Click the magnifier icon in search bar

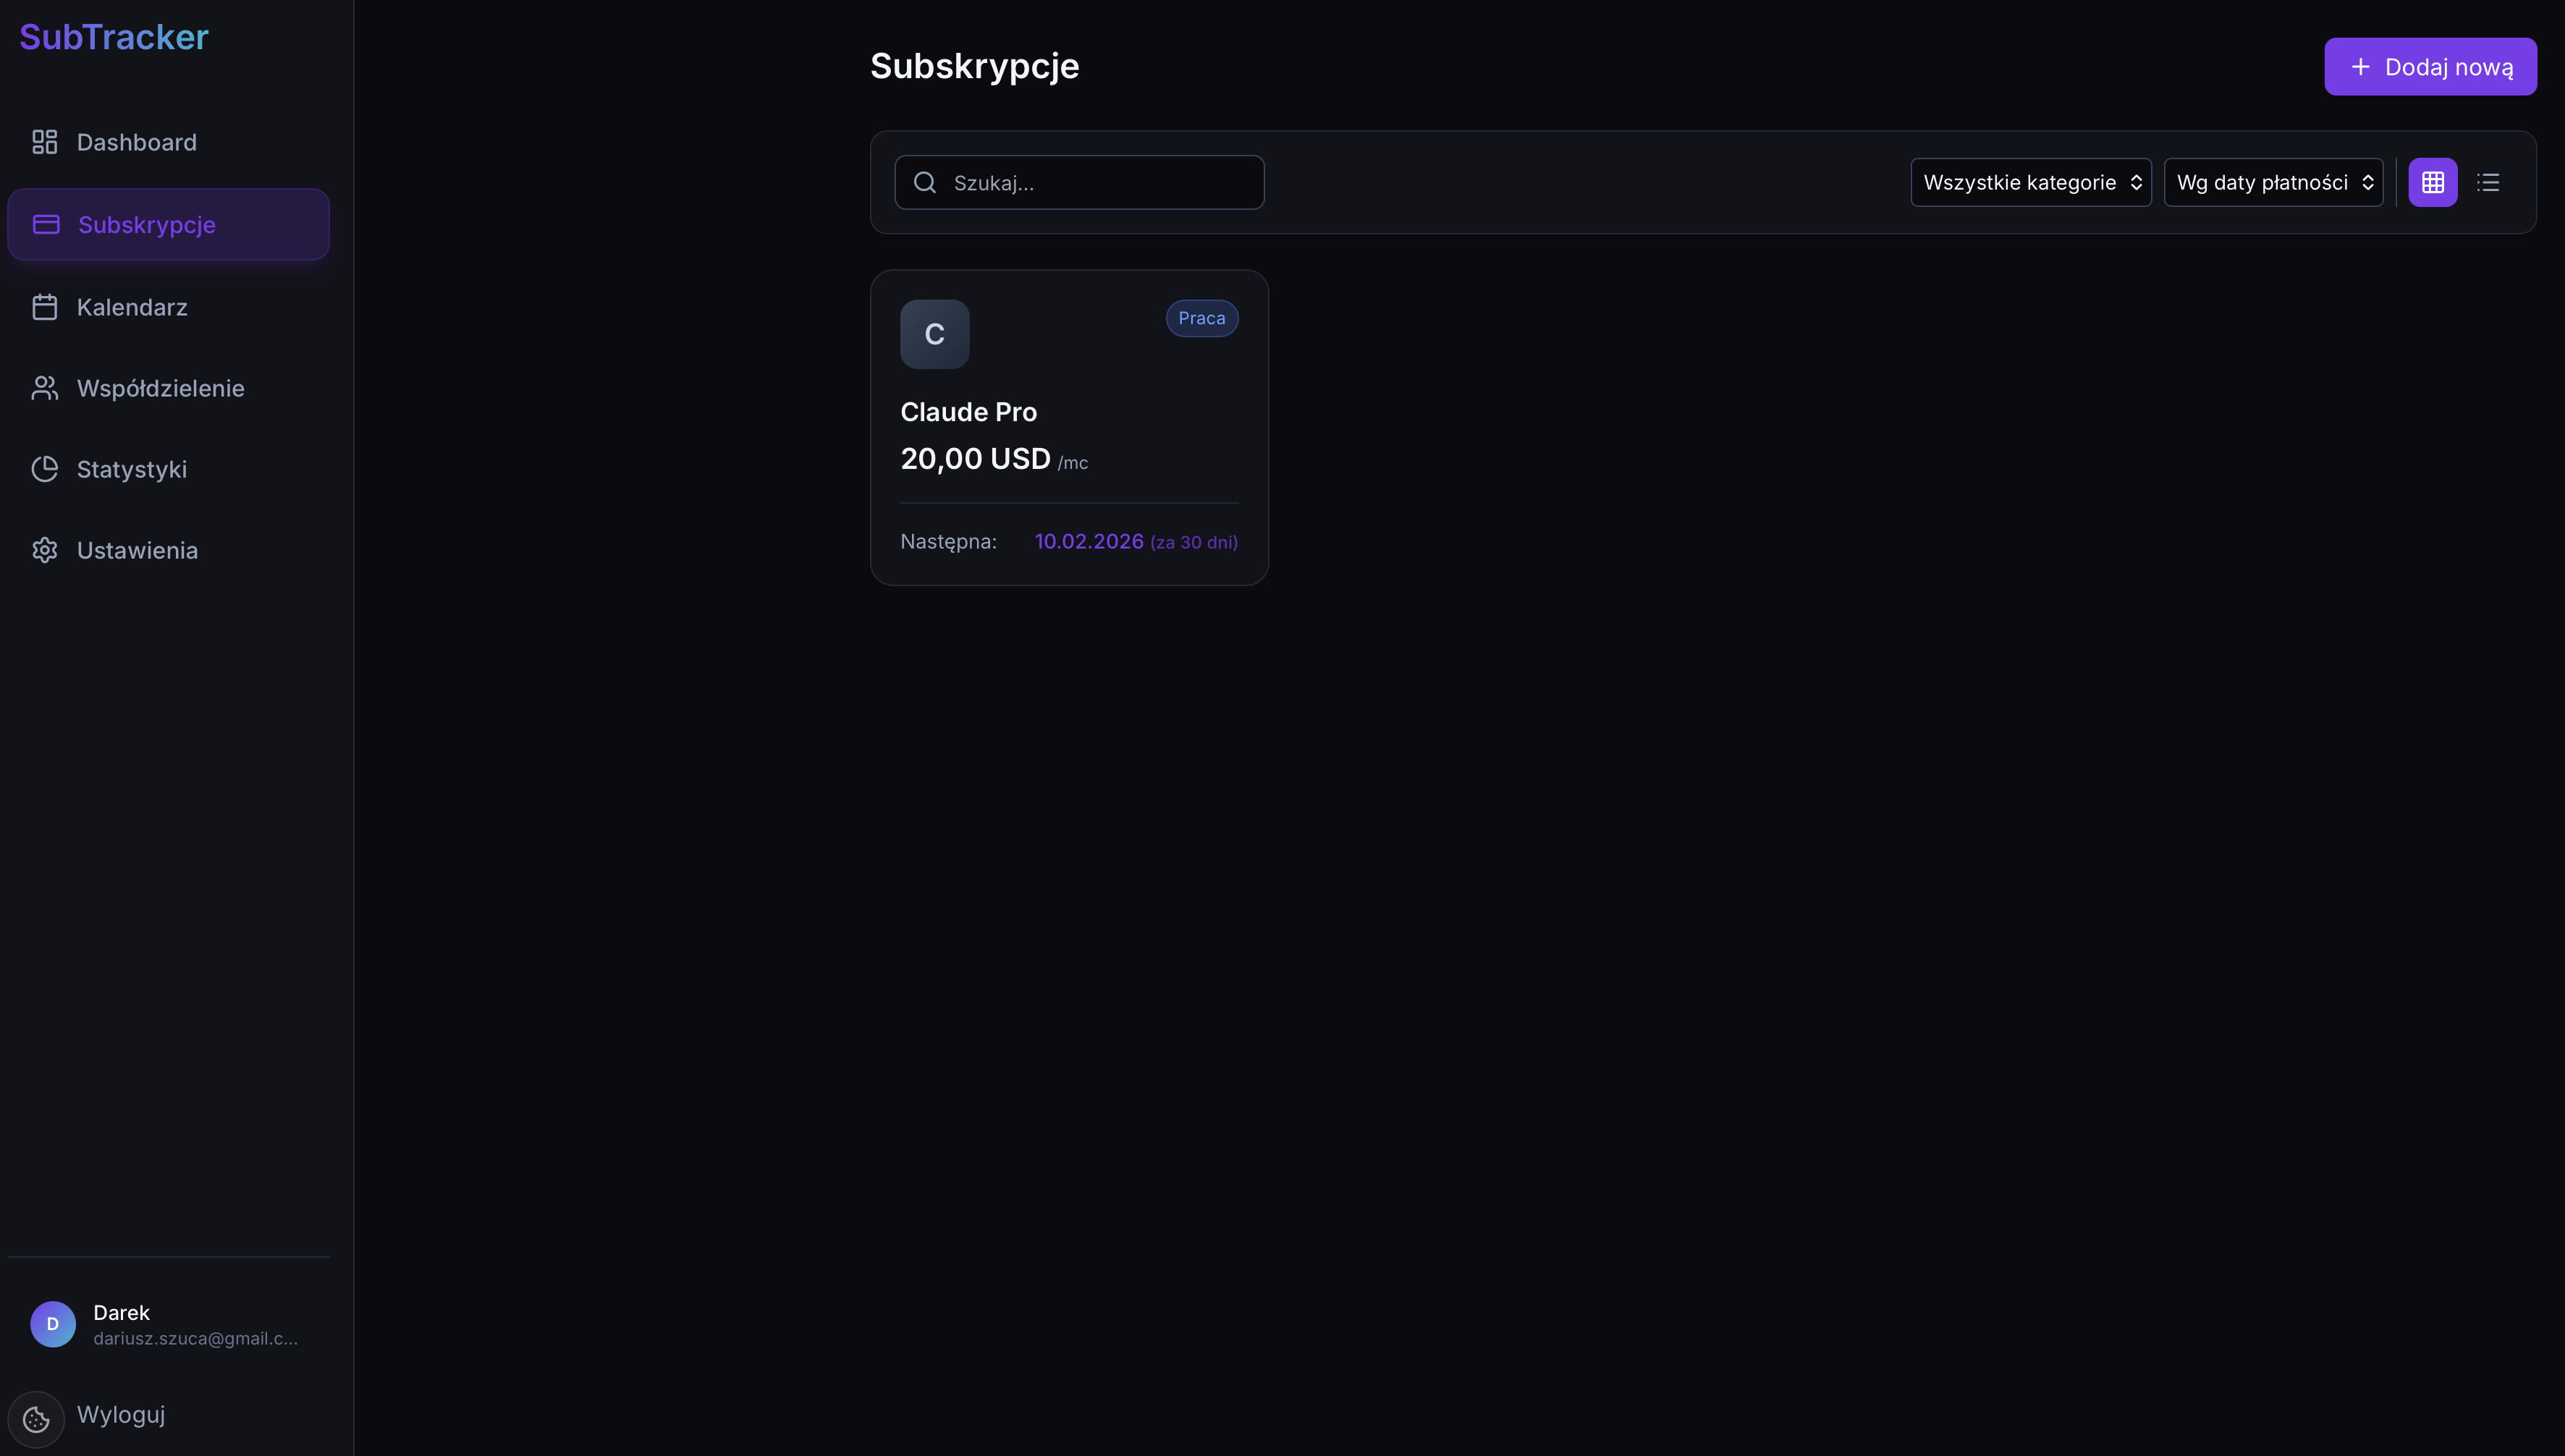pos(924,182)
